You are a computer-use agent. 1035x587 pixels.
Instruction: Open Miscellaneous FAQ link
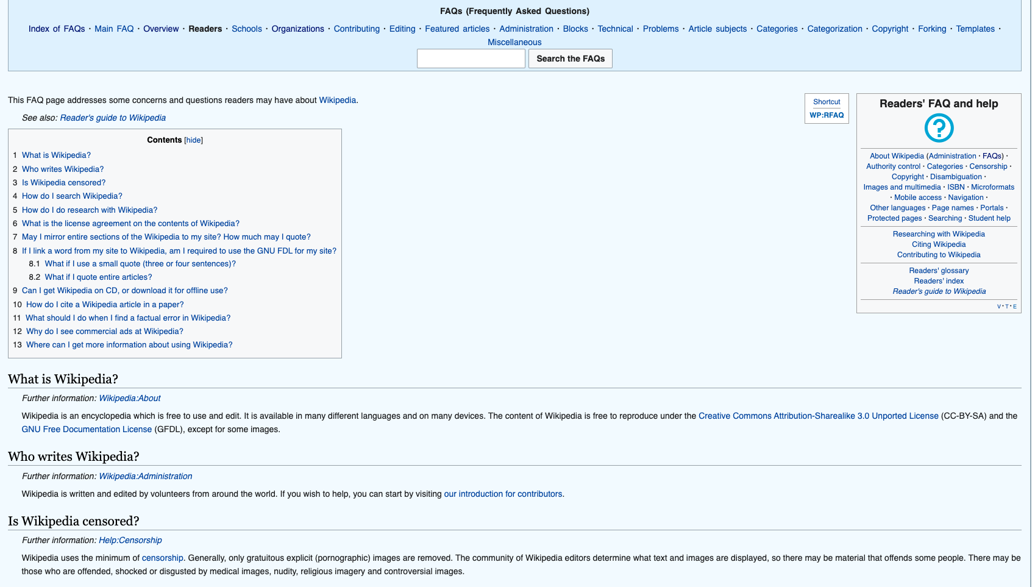(x=514, y=42)
